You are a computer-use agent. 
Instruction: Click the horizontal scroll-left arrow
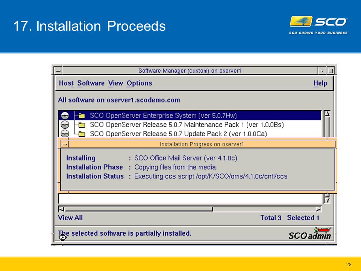tap(61, 209)
